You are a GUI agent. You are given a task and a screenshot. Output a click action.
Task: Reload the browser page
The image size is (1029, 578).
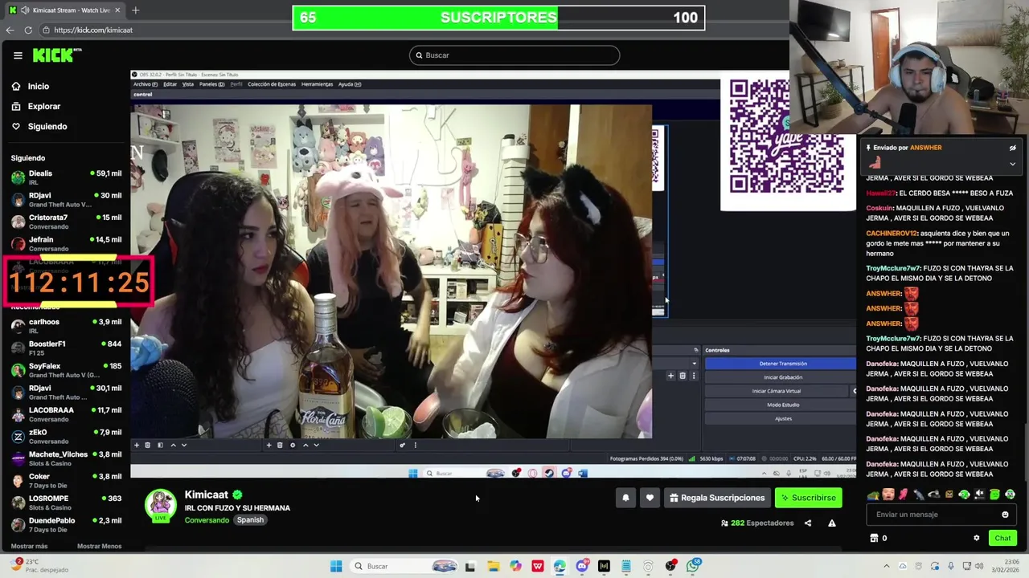28,30
